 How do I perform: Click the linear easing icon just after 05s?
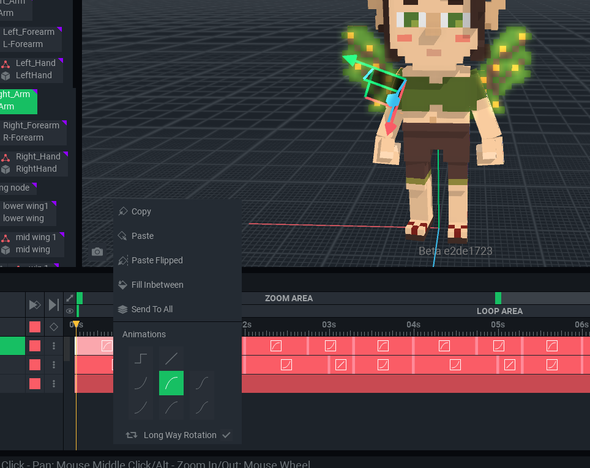(x=510, y=365)
